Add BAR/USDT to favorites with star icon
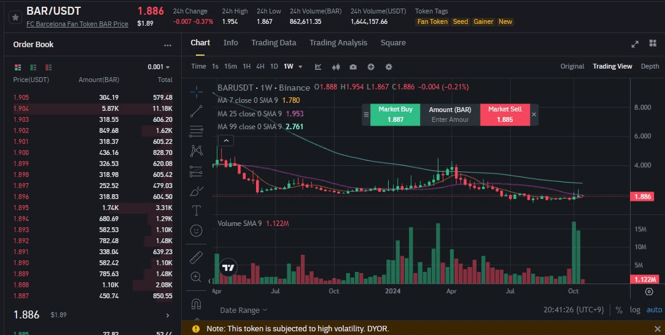Screen dimensions: 665x335 click(x=15, y=17)
